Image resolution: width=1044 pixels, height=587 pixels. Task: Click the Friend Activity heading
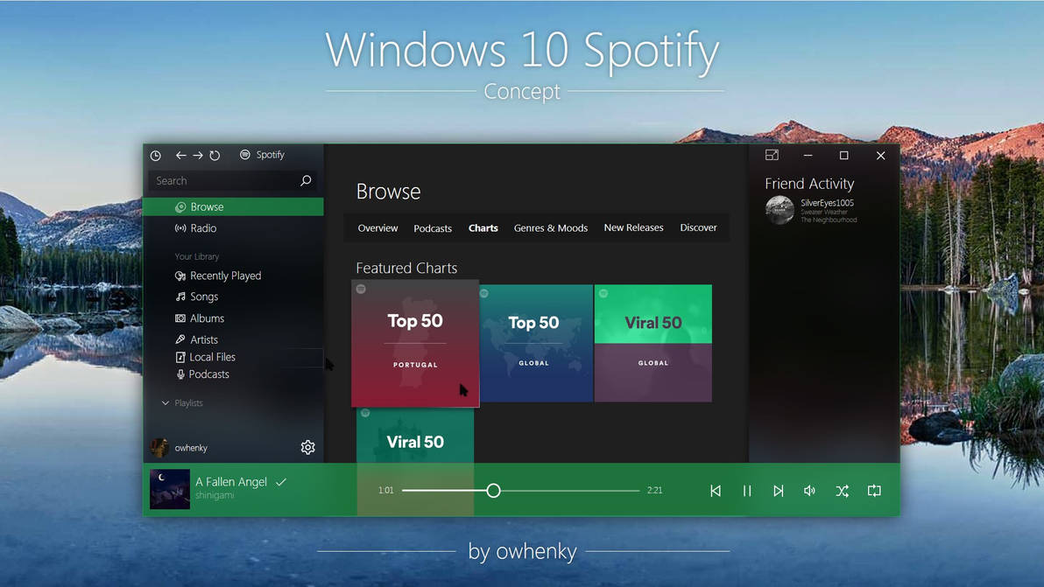tap(809, 184)
